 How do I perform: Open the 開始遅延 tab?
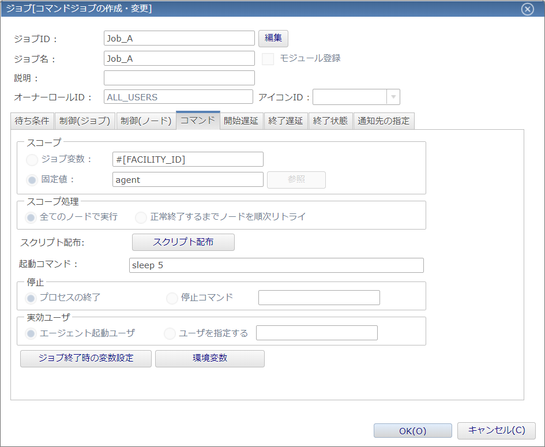(x=241, y=121)
